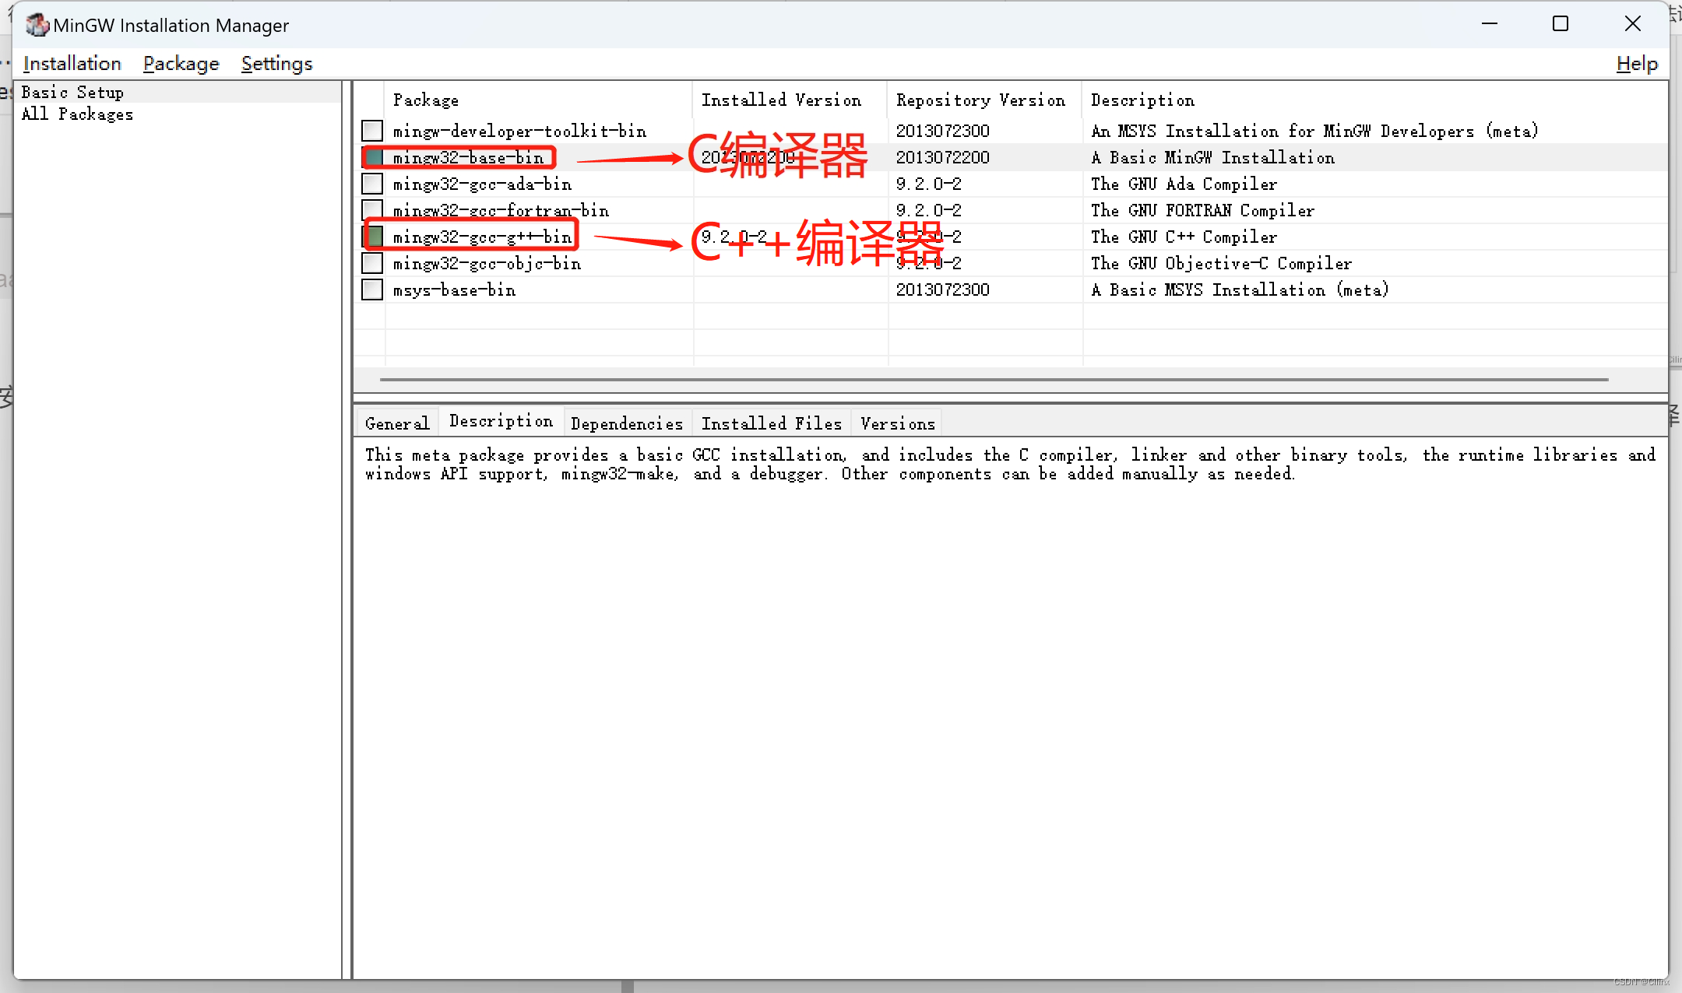Mark the msys-base-bin checkbox
The image size is (1682, 993).
[x=372, y=289]
